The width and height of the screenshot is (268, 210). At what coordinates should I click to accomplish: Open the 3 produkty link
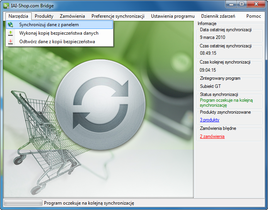(210, 120)
